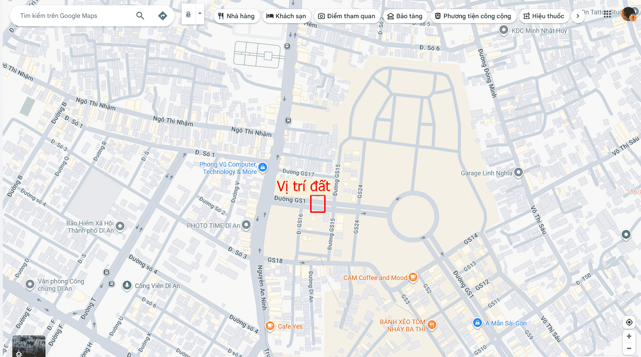Viewport: 641px width, 357px height.
Task: Click the my location target button
Action: tap(629, 322)
